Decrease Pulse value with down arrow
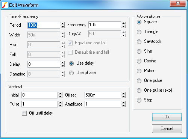The width and height of the screenshot is (188, 139). pyautogui.click(x=60, y=106)
